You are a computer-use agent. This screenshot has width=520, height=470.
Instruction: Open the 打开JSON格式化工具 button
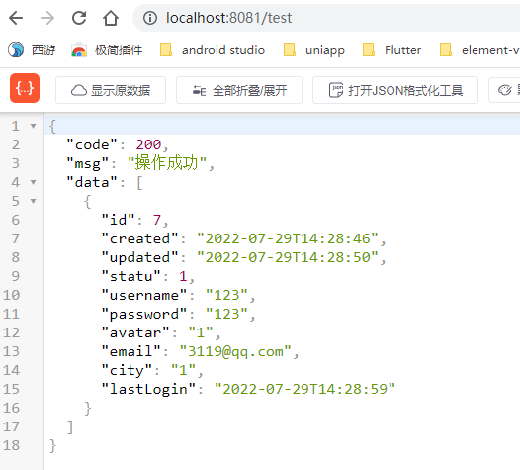click(x=395, y=90)
